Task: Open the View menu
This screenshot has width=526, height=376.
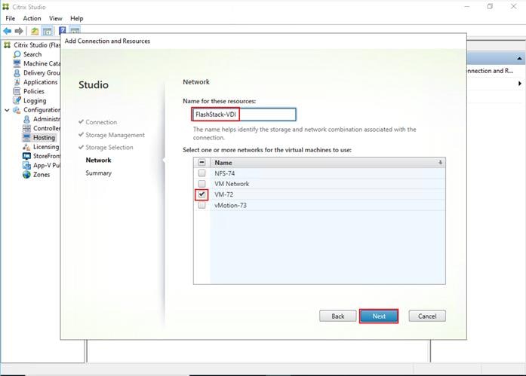Action: 55,18
